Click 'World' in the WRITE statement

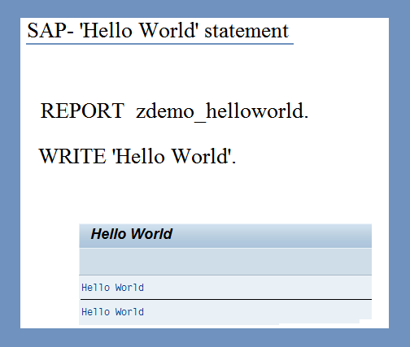click(x=201, y=156)
